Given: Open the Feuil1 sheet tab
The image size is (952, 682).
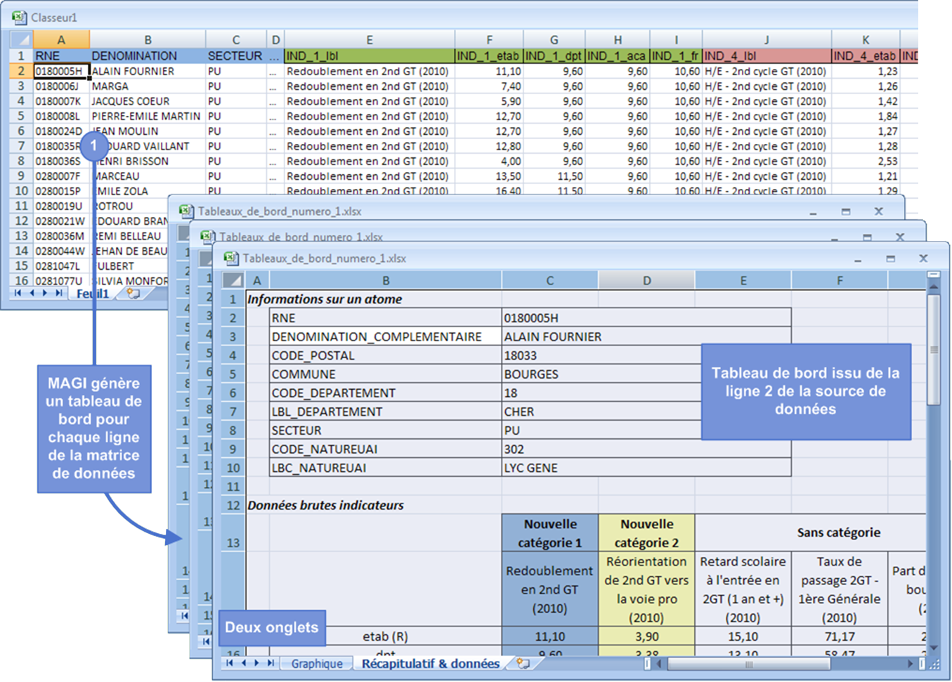Looking at the screenshot, I should point(93,294).
